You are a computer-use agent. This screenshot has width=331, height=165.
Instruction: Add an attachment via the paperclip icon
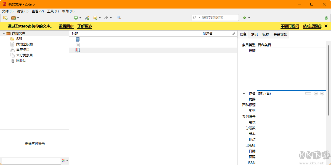click(106, 17)
